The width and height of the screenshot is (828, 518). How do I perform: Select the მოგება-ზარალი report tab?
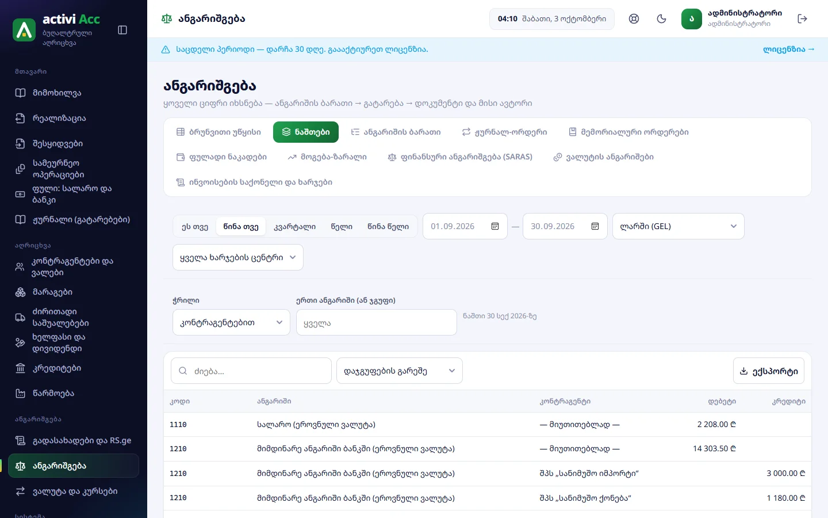point(327,157)
